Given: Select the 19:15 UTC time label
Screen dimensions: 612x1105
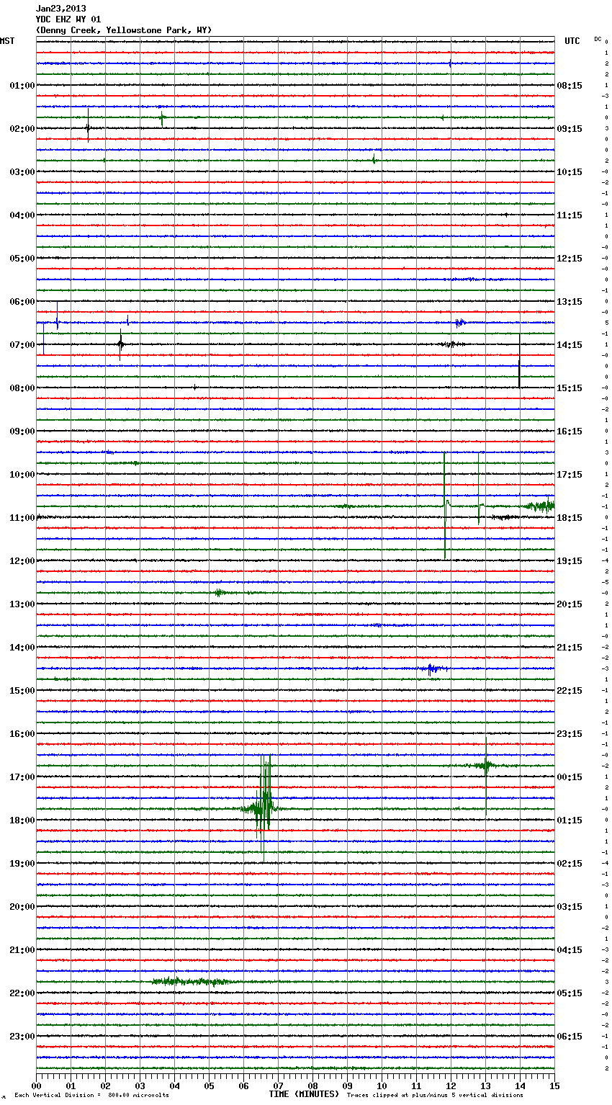Looking at the screenshot, I should coord(570,561).
